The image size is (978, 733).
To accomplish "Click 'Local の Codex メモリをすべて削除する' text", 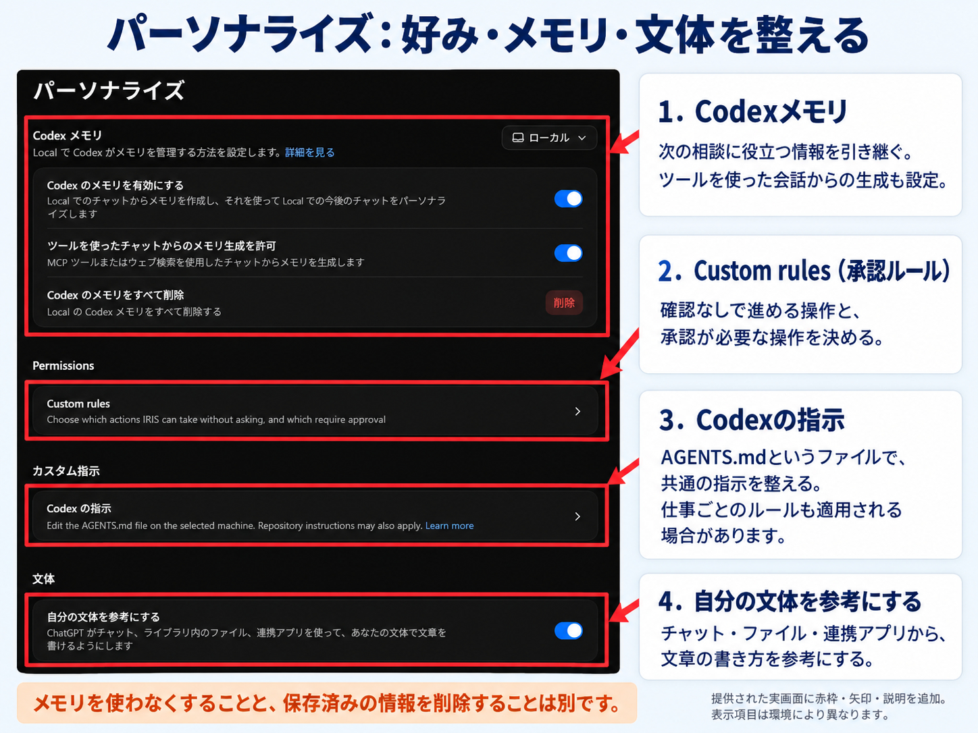I will point(134,312).
